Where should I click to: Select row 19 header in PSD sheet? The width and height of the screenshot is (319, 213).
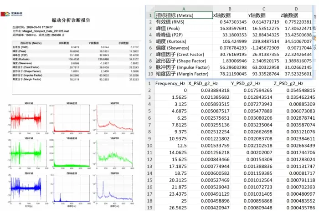click(149, 208)
